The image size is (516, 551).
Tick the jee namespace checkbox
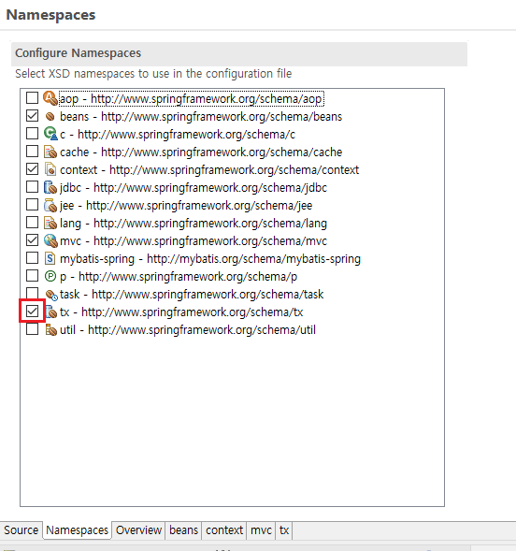pos(33,205)
